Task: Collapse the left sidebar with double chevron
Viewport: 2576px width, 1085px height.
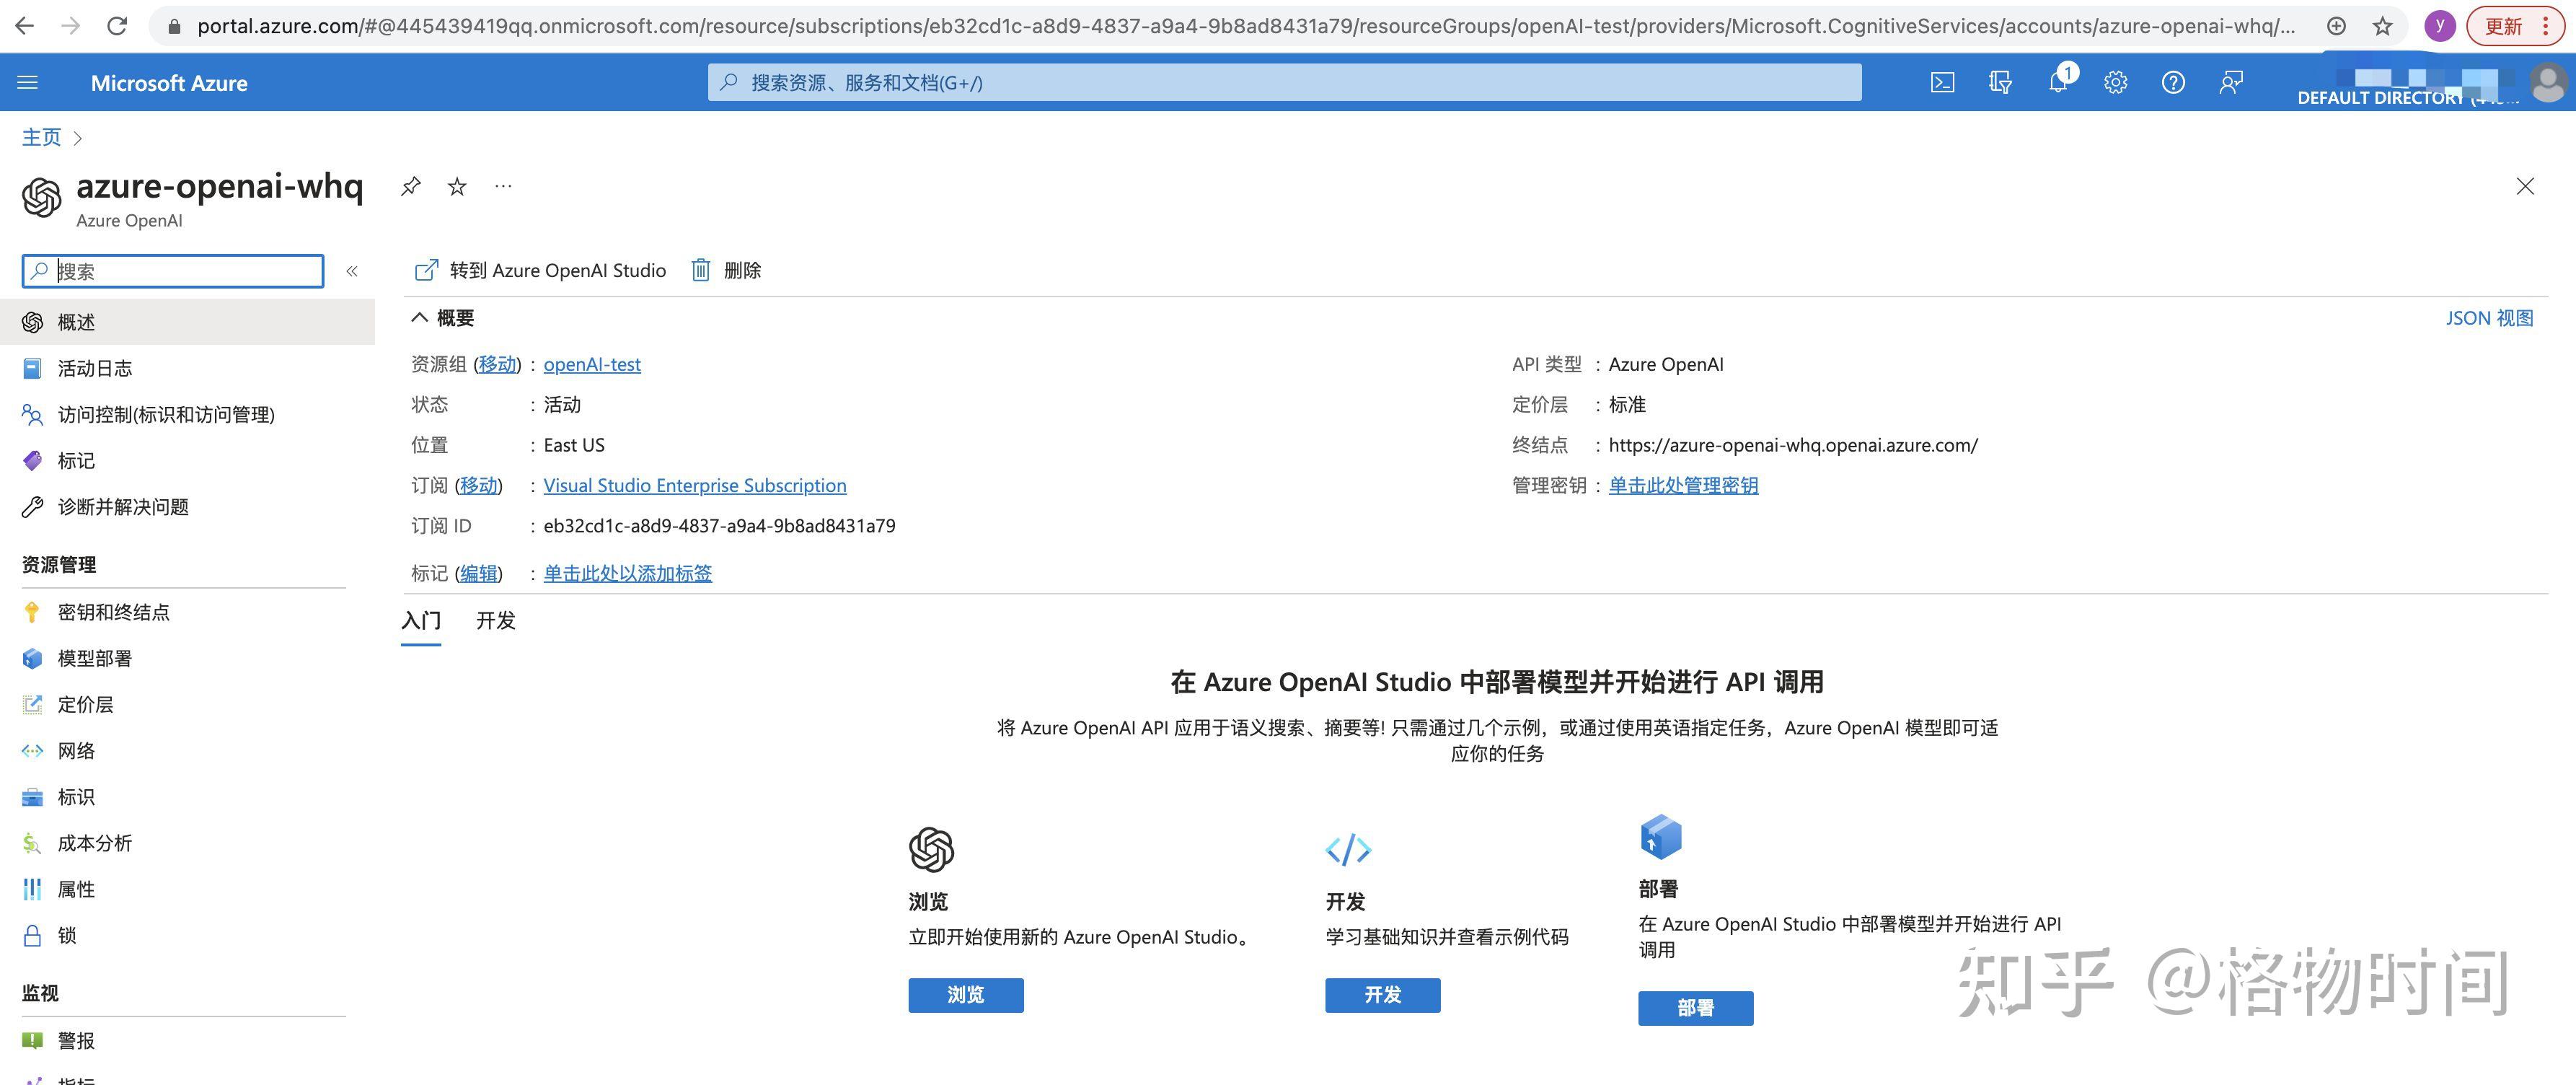Action: pyautogui.click(x=352, y=270)
